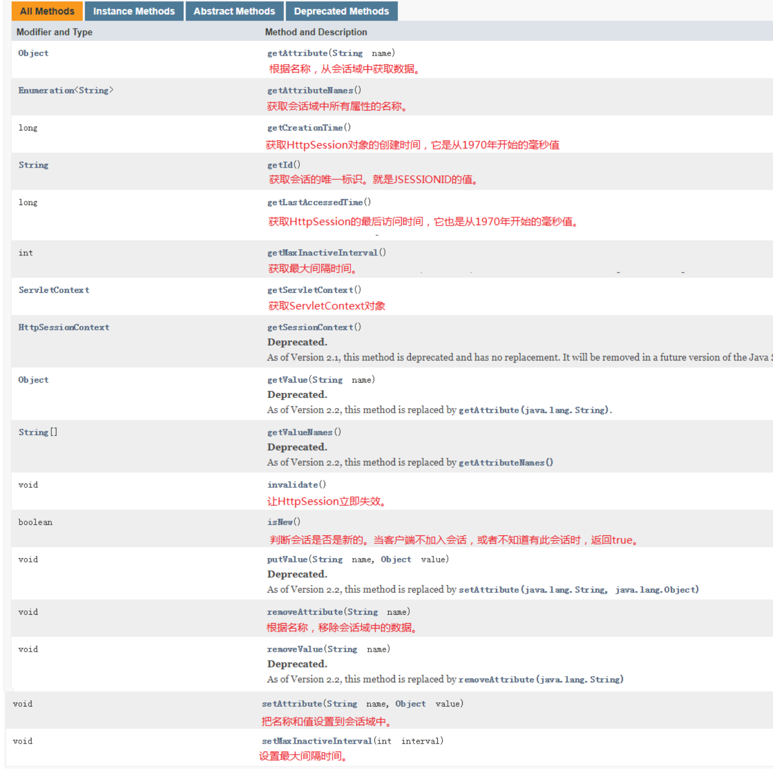Click String[] return type of getValueNames

[x=38, y=432]
